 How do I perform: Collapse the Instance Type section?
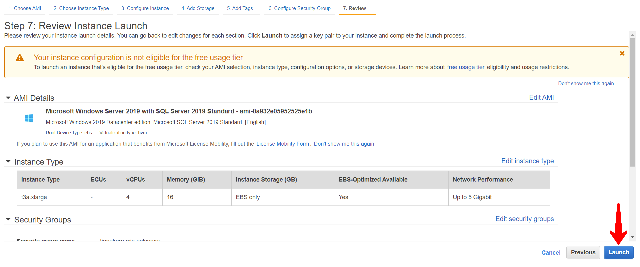point(8,162)
